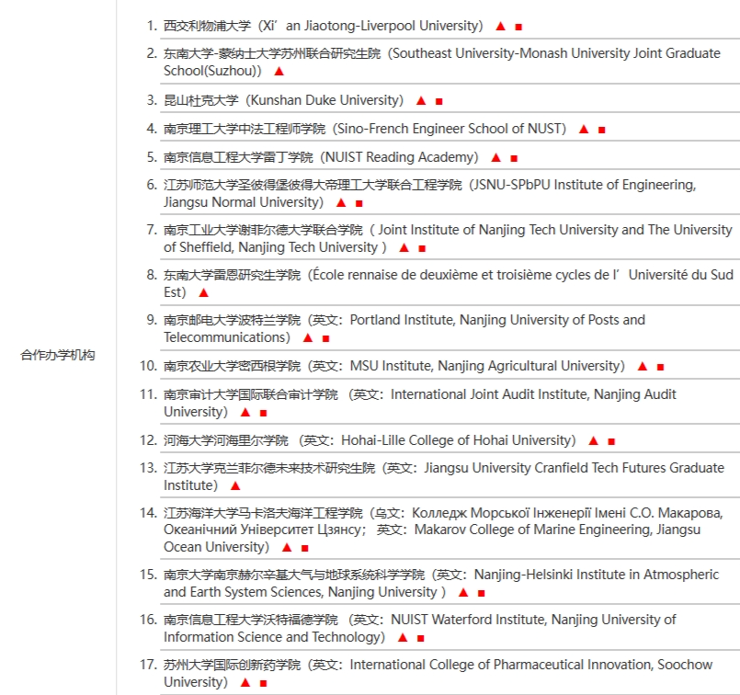
Task: Select entry 江苏大学克兰菲尔德未来技术研究生院
Action: [x=444, y=476]
